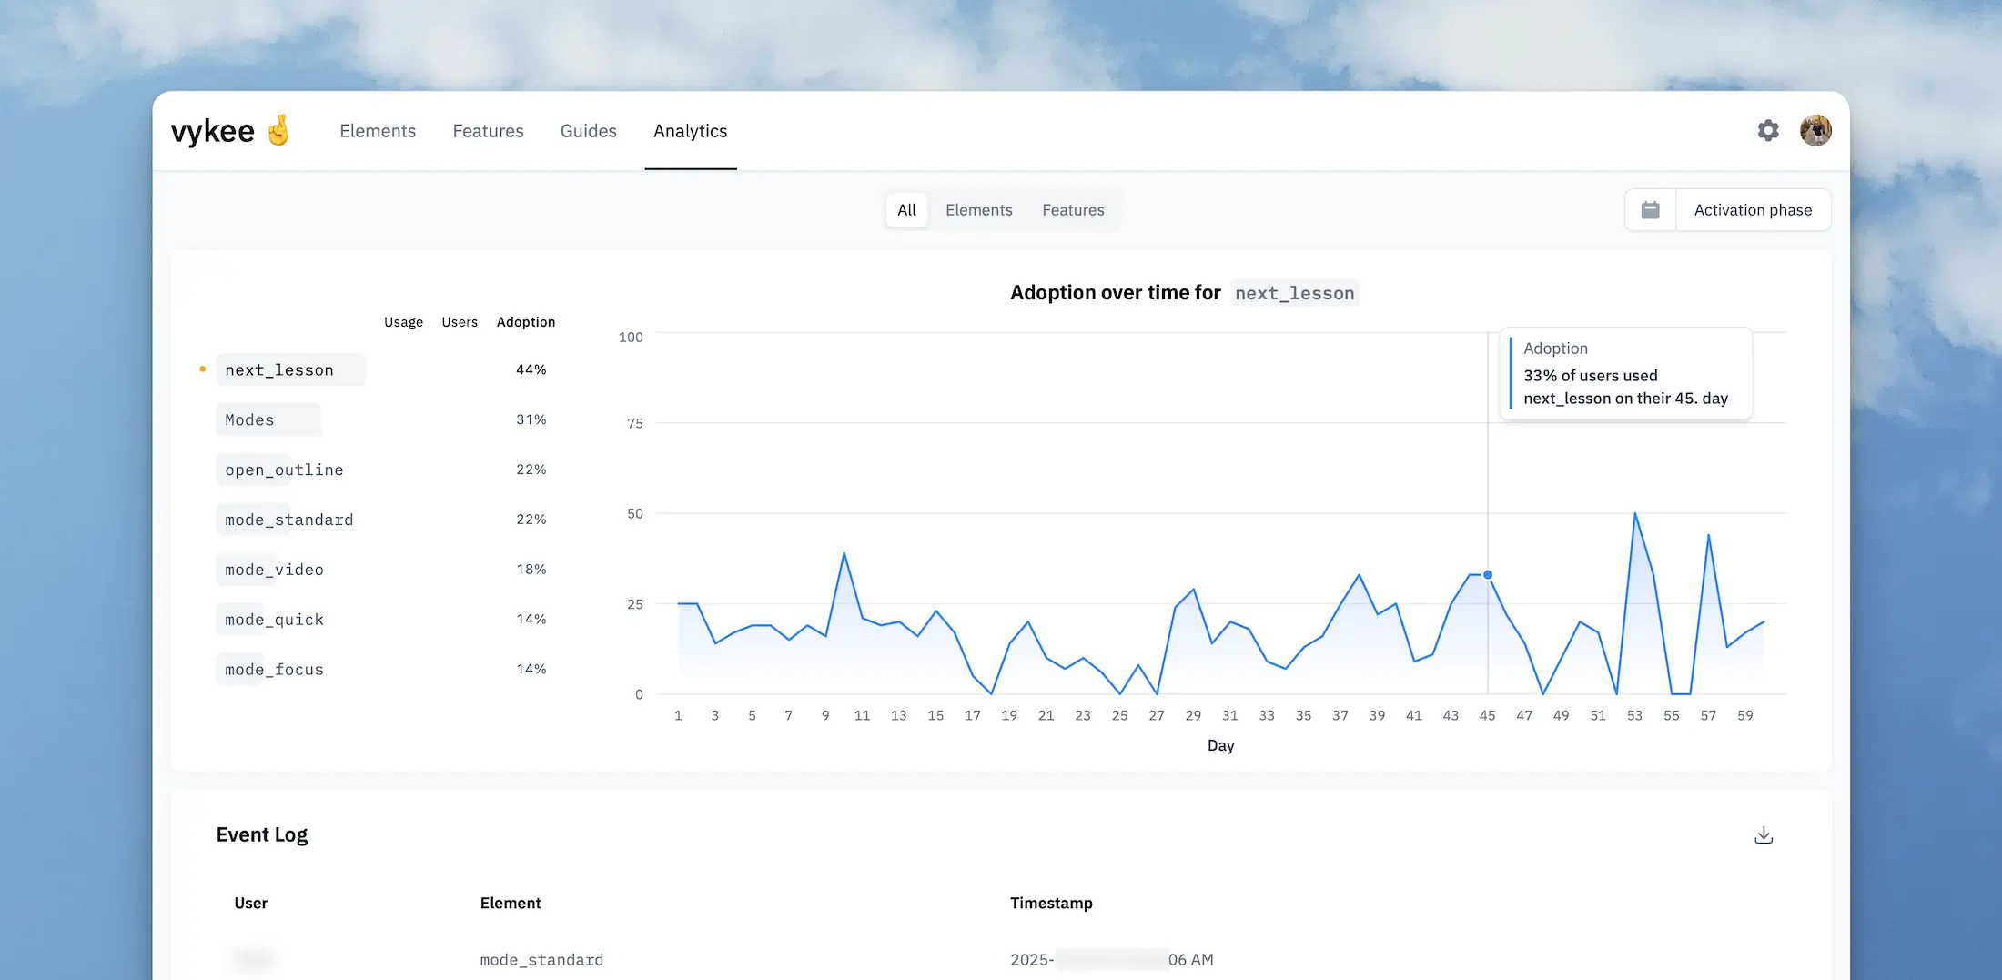Screen dimensions: 2002x980
Task: Open the Features section in the top nav
Action: tap(488, 130)
